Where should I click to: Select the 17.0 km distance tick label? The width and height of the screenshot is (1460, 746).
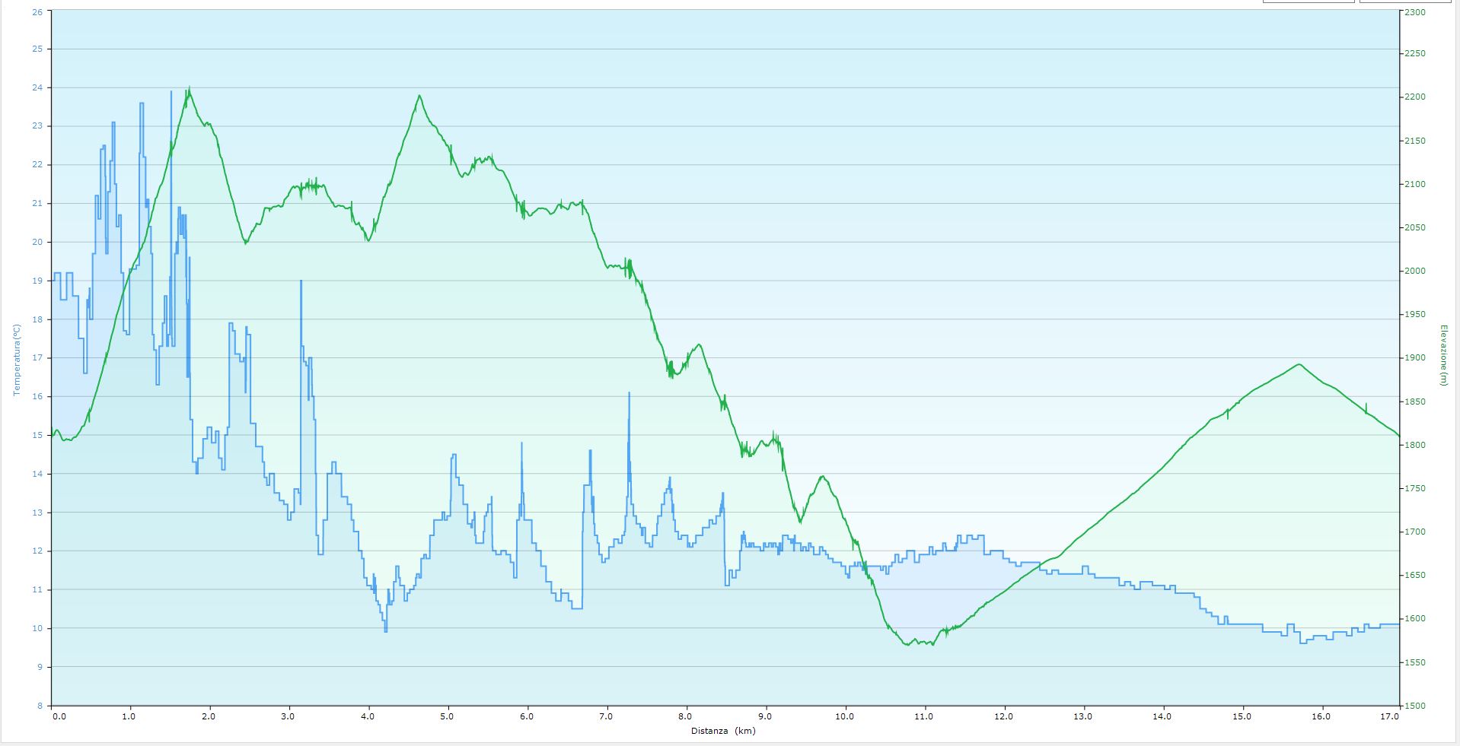[1390, 716]
